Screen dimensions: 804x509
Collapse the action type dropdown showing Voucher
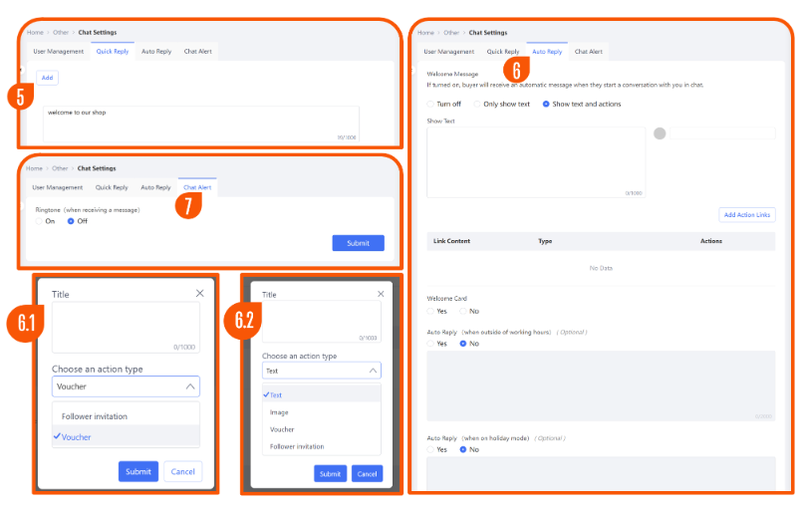click(191, 386)
